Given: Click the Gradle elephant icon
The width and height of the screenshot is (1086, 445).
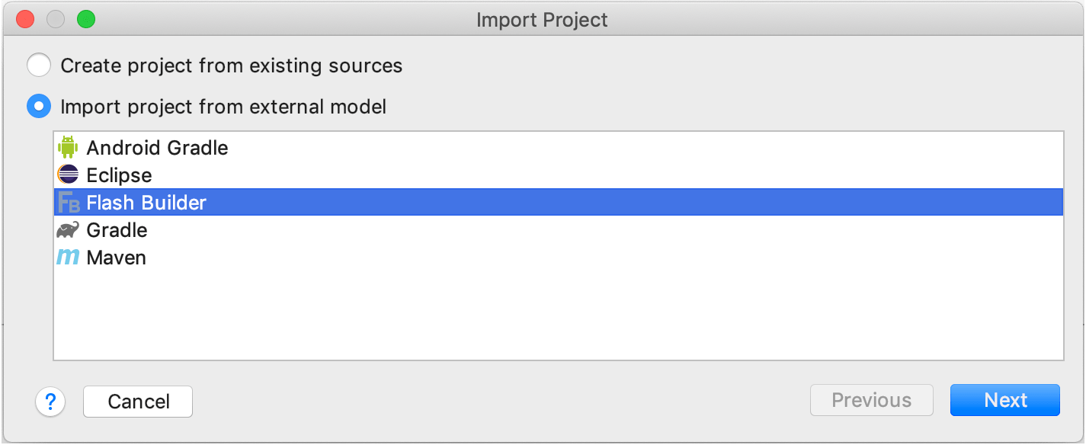Looking at the screenshot, I should tap(69, 230).
